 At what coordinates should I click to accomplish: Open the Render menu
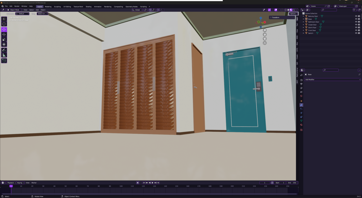(17, 6)
